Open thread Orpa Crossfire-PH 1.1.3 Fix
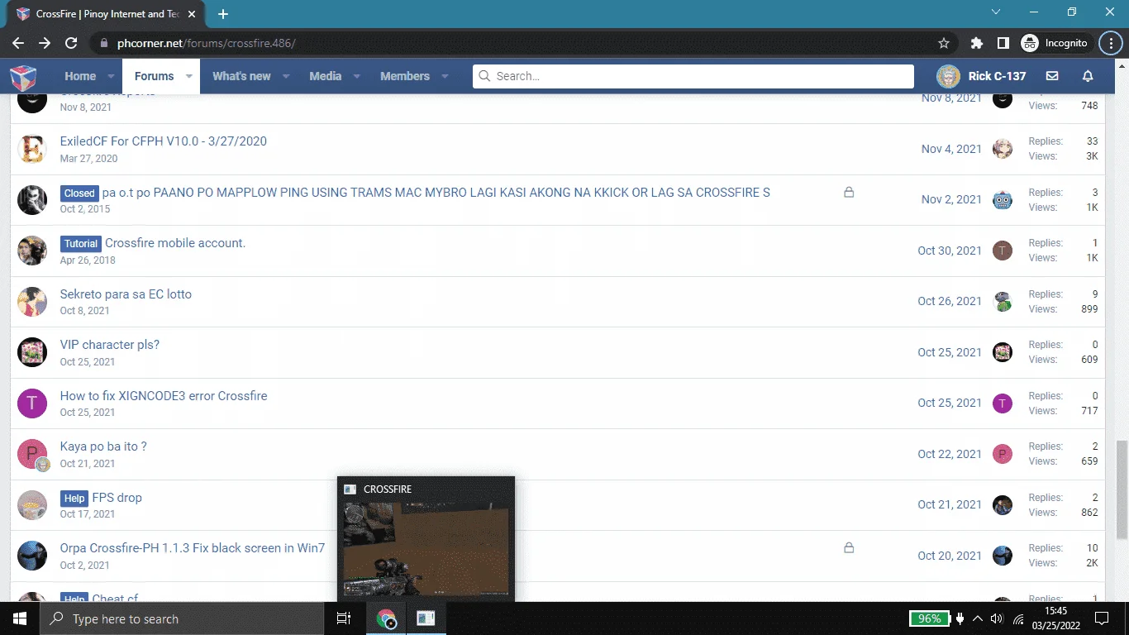 [x=193, y=548]
